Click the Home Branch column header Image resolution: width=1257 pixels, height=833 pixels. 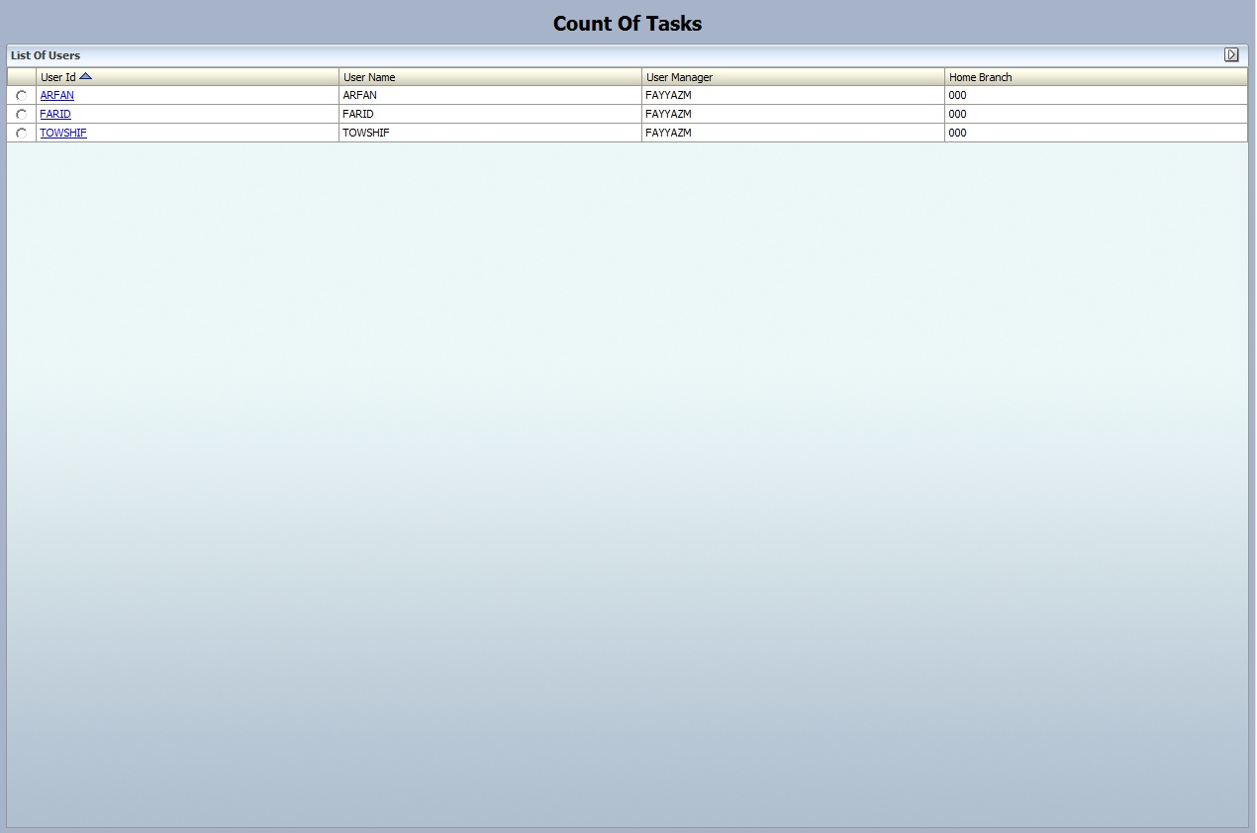(1097, 77)
